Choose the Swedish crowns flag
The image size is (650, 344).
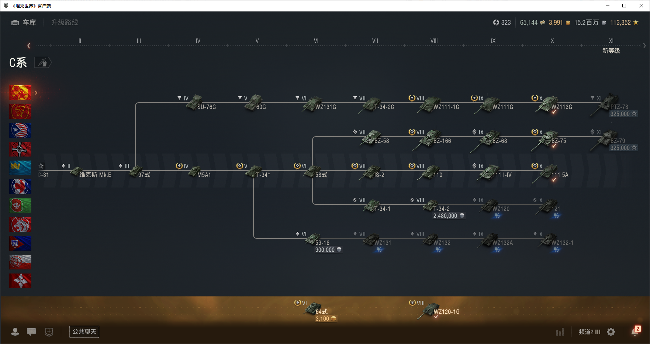(20, 168)
